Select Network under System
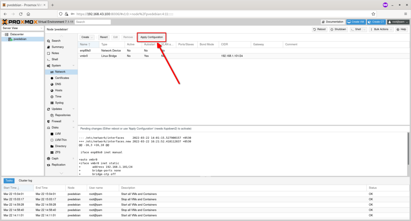The image size is (411, 221). (x=60, y=72)
